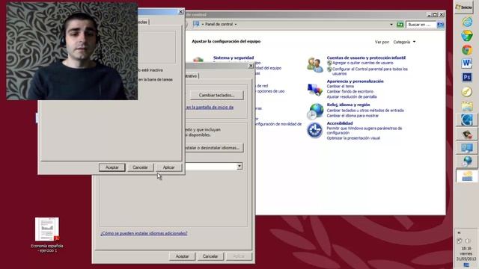Screen dimensions: 479x269
Task: Click Instalar o desinstalar idiomas button
Action: 213,148
